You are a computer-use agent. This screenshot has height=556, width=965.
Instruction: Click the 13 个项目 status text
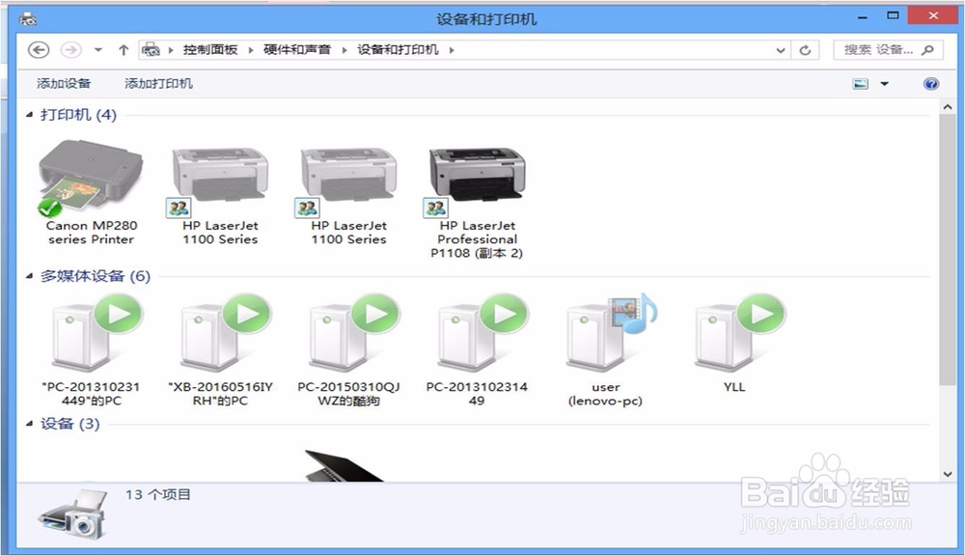click(158, 494)
